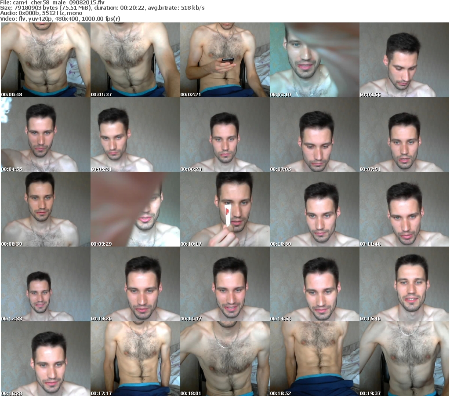Select the thumbnail timestamped 00:18:01
Viewport: 450px width, 396px height.
pos(225,359)
